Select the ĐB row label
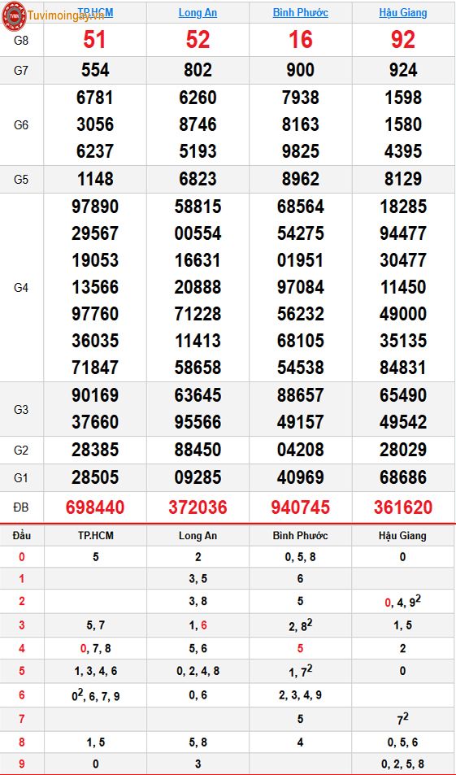456x775 pixels. click(x=21, y=507)
